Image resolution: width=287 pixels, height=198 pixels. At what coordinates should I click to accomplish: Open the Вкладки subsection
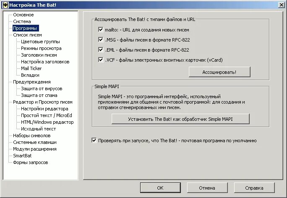[x=30, y=75]
